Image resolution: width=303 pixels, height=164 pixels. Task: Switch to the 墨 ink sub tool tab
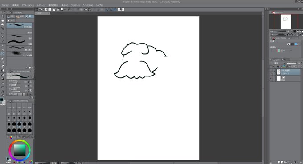pos(29,16)
